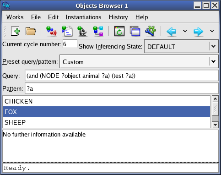Image resolution: width=221 pixels, height=175 pixels.
Task: Open file with the folder icon
Action: coord(31,31)
